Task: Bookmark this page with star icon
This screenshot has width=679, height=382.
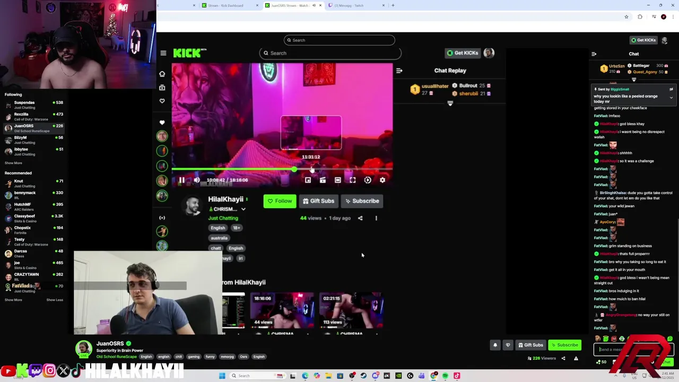Action: [x=626, y=17]
